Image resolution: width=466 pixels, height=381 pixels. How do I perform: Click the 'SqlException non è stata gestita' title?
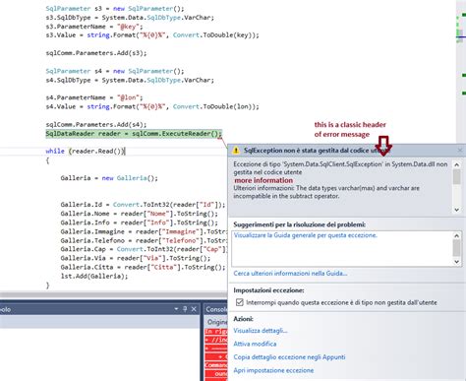tap(317, 151)
